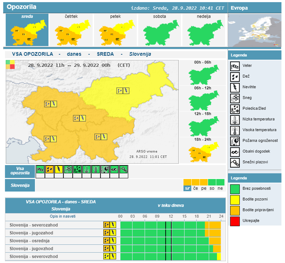Open the Evropa overview map
This screenshot has width=285, height=263.
[x=256, y=30]
